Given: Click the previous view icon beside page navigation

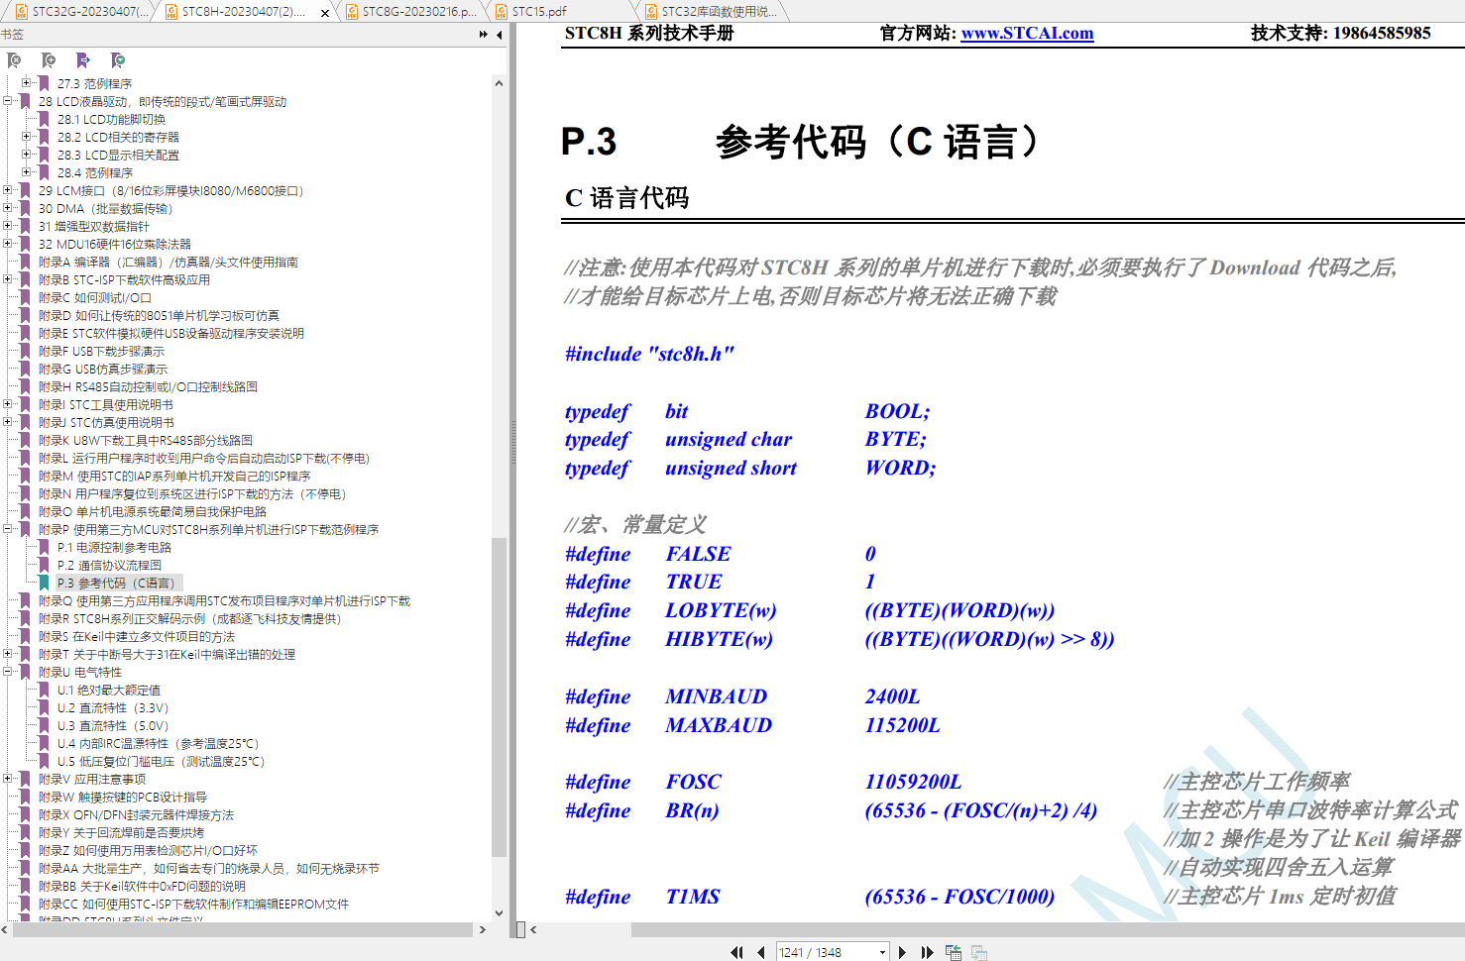Looking at the screenshot, I should 954,952.
